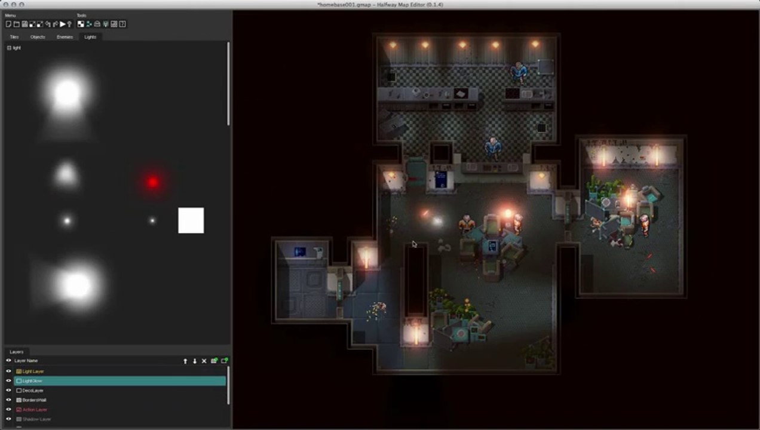Click the Layers panel tab
This screenshot has height=430, width=760.
coord(16,352)
